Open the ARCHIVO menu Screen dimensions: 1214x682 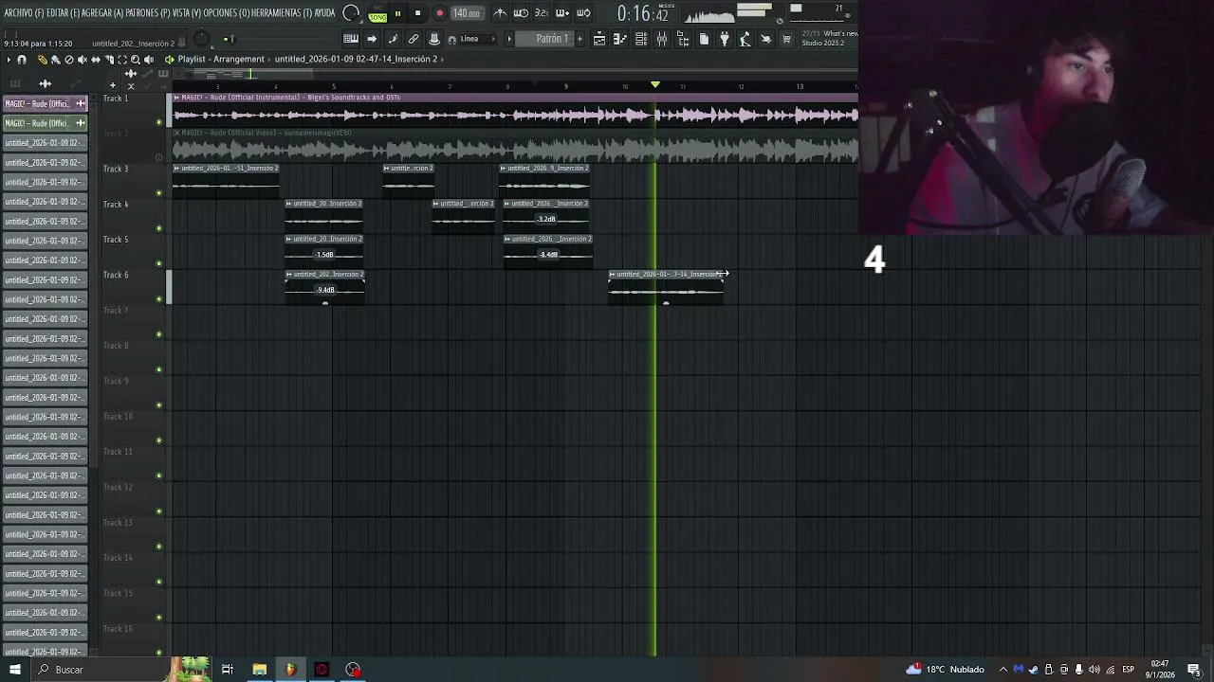click(x=24, y=13)
